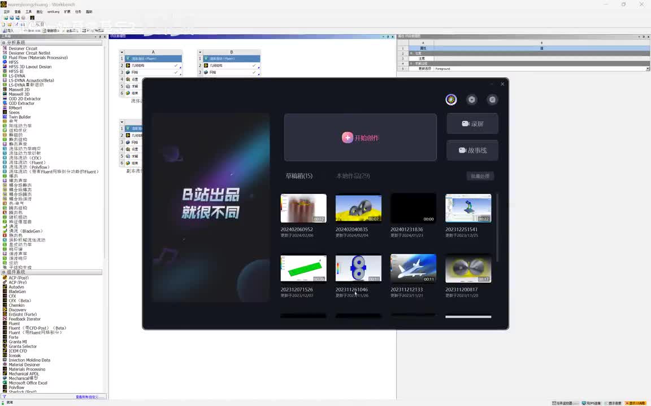The width and height of the screenshot is (651, 406).
Task: Click the pink plus 开始创作 button
Action: click(x=361, y=138)
